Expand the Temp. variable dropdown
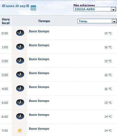 (97, 21)
